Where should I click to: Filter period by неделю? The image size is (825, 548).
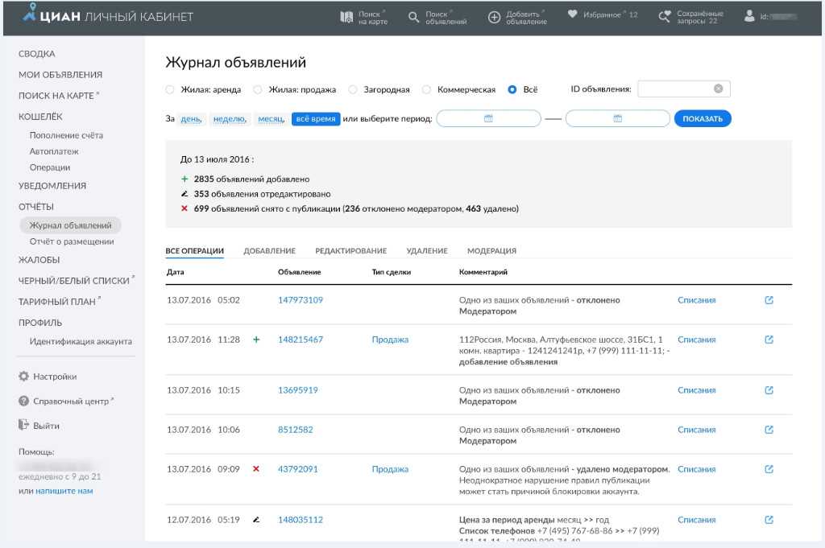click(x=230, y=119)
